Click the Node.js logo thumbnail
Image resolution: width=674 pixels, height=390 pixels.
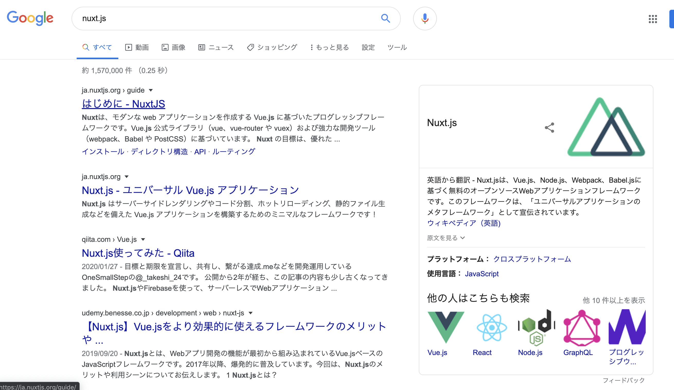(x=536, y=327)
